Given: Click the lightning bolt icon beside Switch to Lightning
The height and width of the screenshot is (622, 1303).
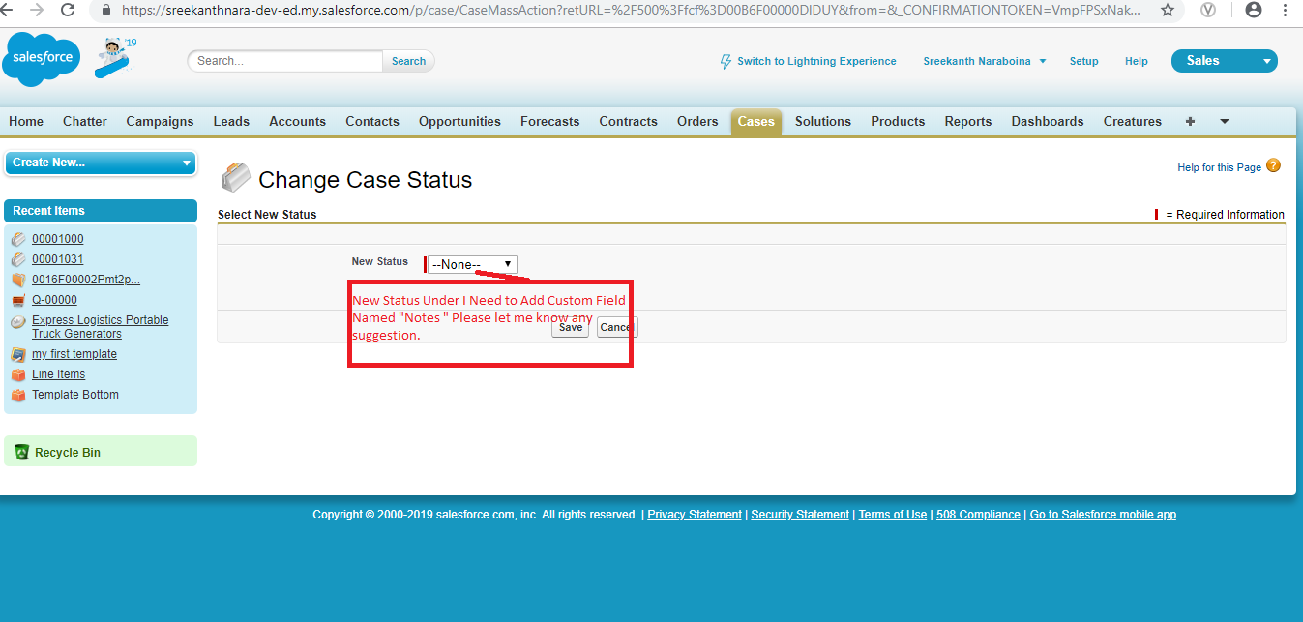Looking at the screenshot, I should (x=726, y=61).
